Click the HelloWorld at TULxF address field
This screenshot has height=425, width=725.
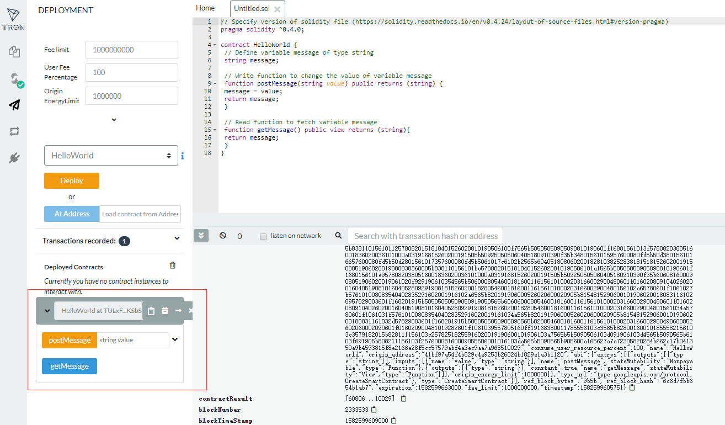98,311
